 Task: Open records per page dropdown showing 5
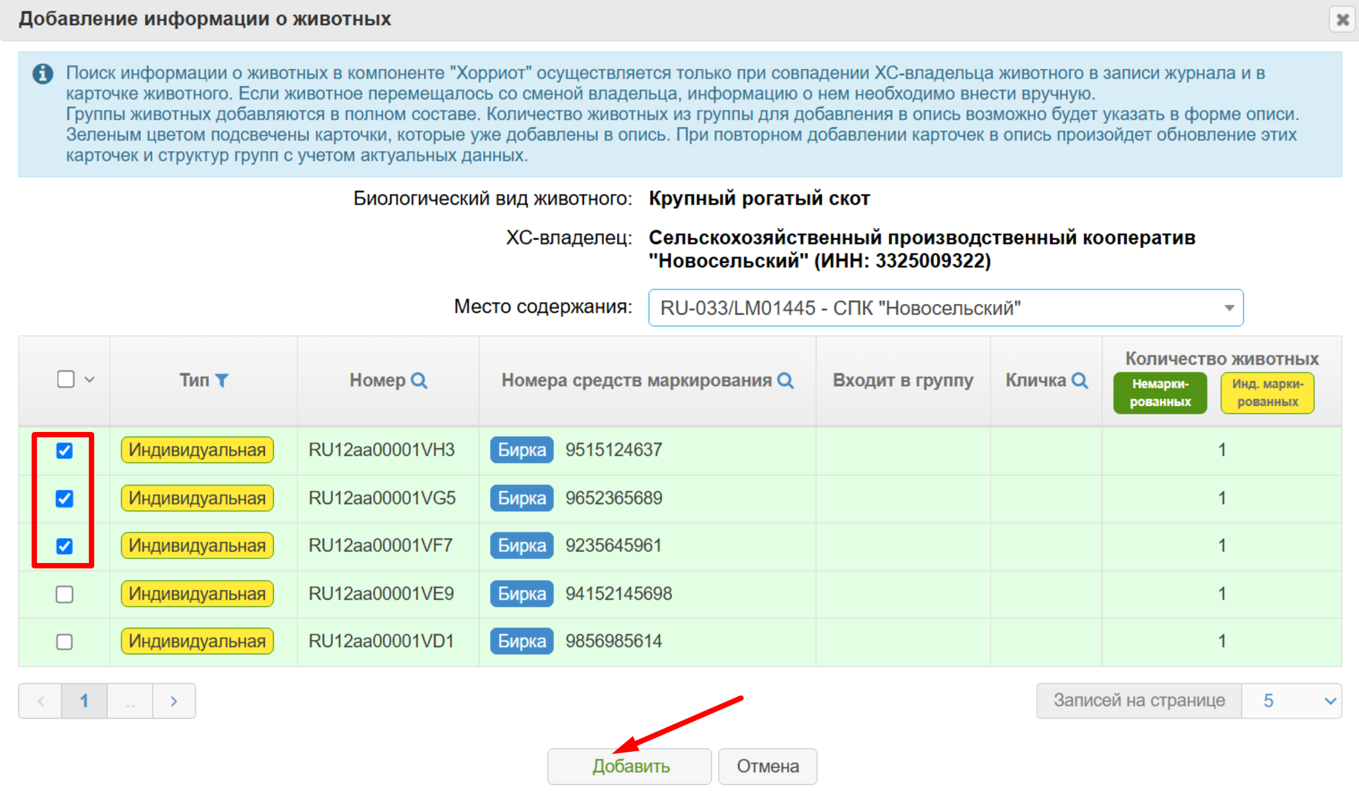tap(1291, 701)
